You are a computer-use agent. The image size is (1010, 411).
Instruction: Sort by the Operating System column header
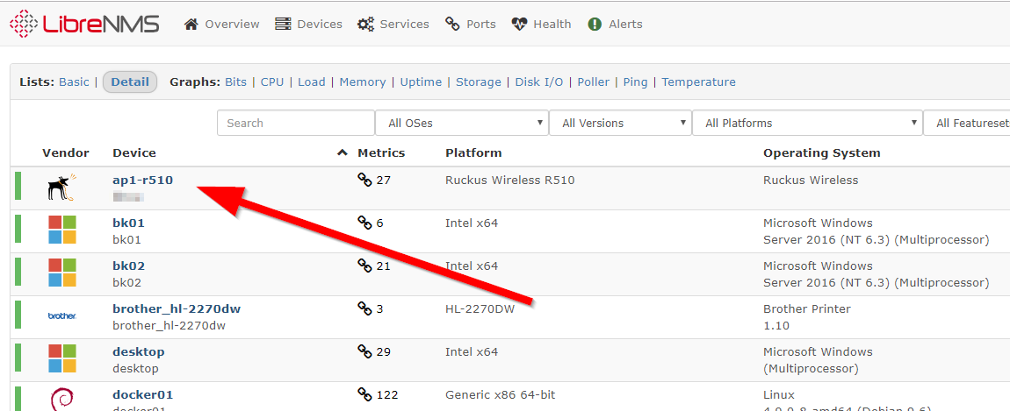[x=822, y=153]
